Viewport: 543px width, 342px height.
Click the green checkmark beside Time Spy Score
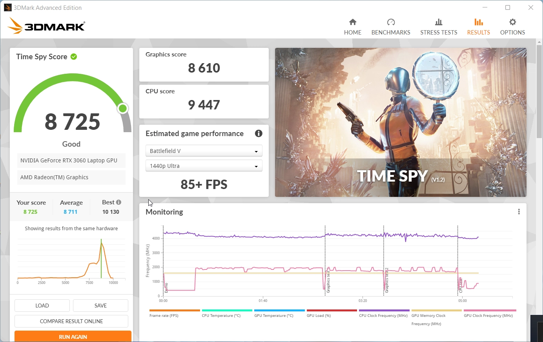pyautogui.click(x=73, y=56)
